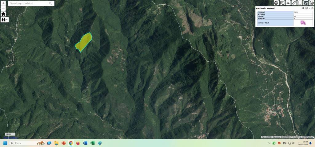Open Excel from the Windows taskbar
315x147 pixels.
92,143
